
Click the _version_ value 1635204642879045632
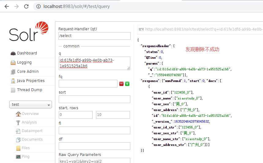point(191,121)
